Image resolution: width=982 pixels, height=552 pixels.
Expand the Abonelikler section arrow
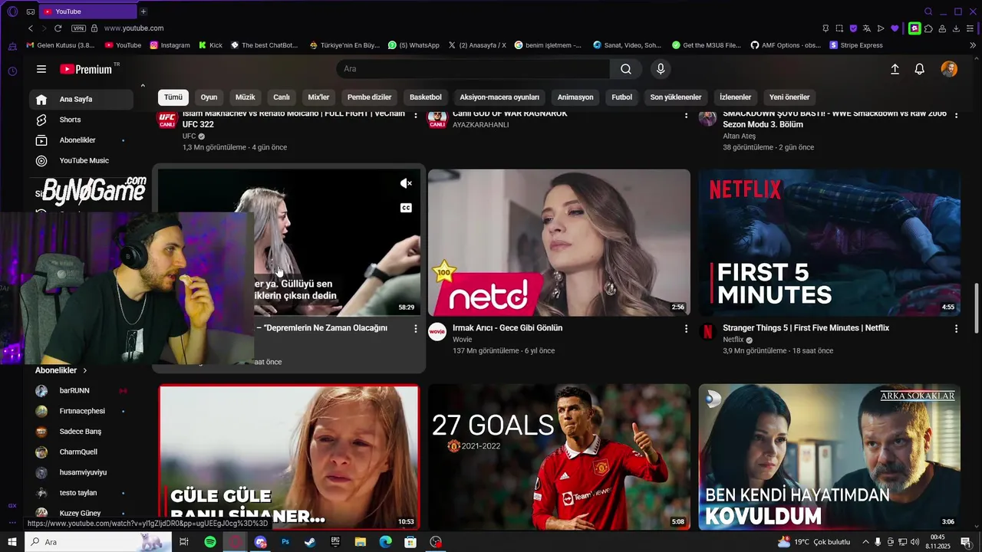click(x=85, y=370)
